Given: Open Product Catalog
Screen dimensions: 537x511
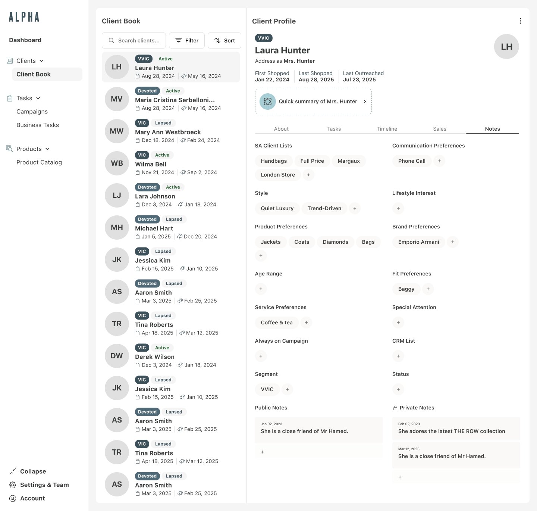Looking at the screenshot, I should click(x=39, y=162).
